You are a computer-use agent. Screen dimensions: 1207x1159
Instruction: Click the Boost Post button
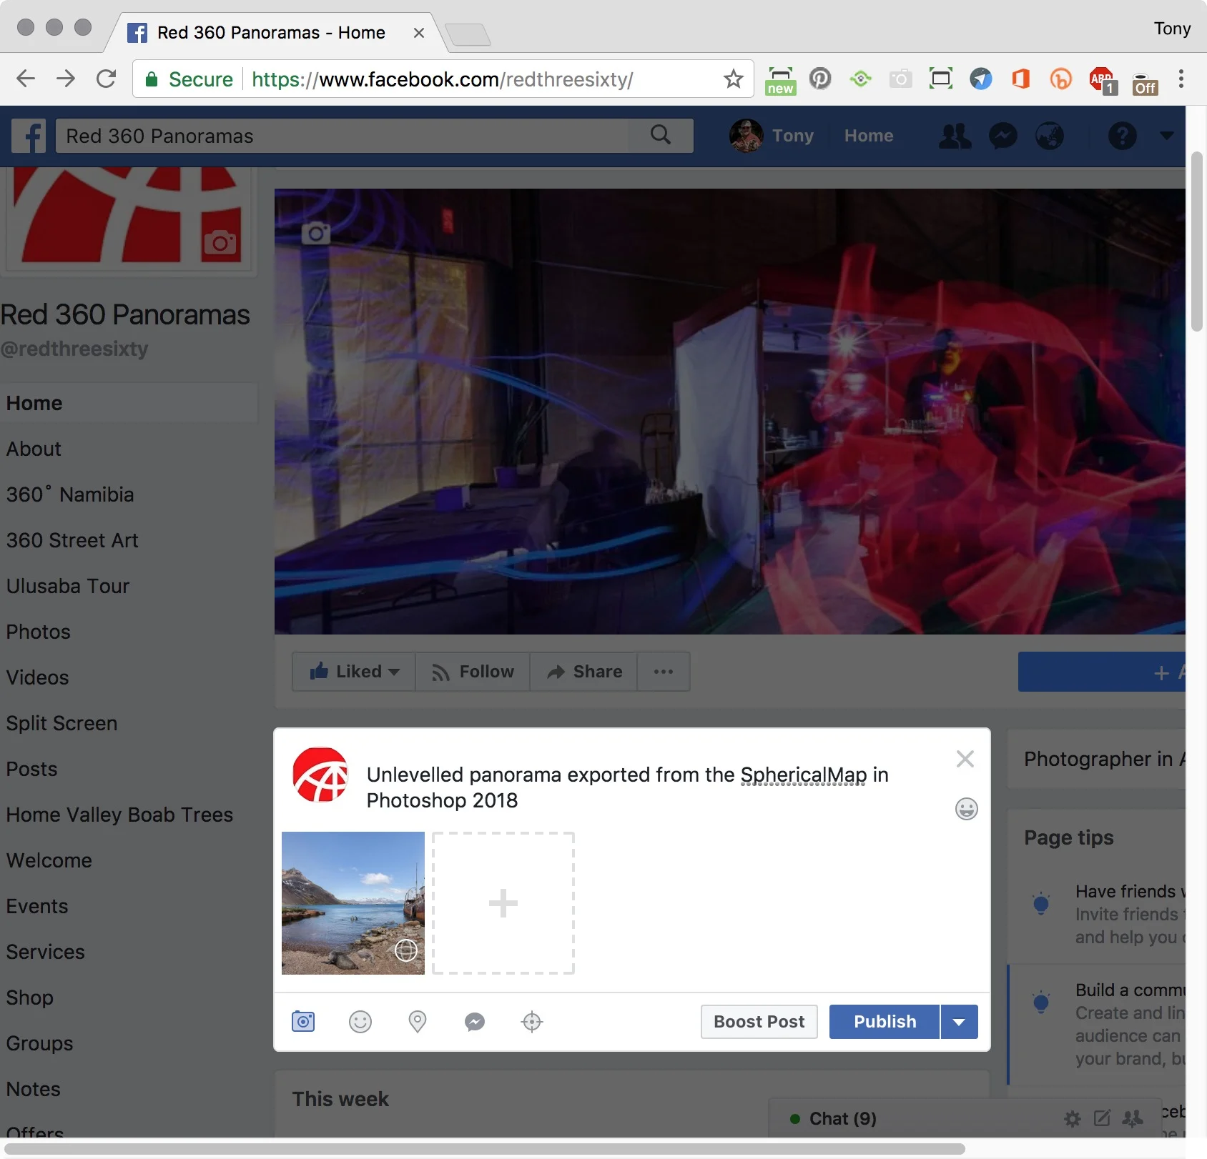(759, 1022)
